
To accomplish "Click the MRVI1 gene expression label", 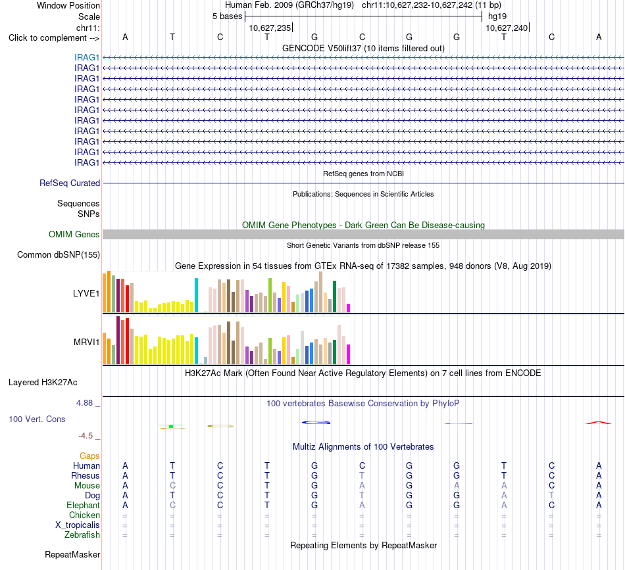I will click(86, 342).
